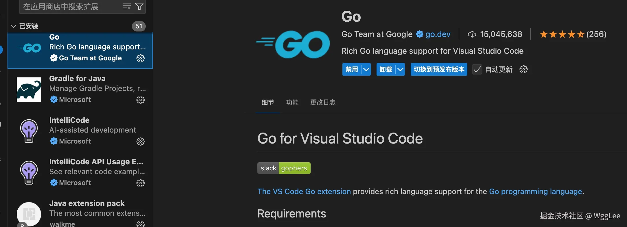627x227 pixels.
Task: Open manage gear for Gradle for Java
Action: point(141,100)
